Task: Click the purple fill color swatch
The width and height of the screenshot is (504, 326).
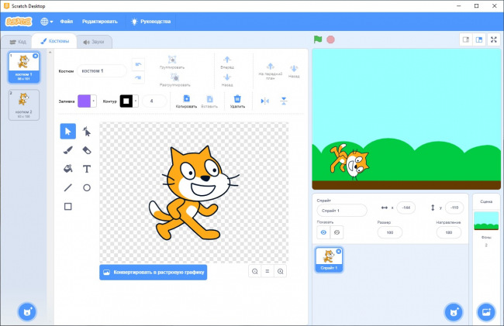Action: pos(85,101)
